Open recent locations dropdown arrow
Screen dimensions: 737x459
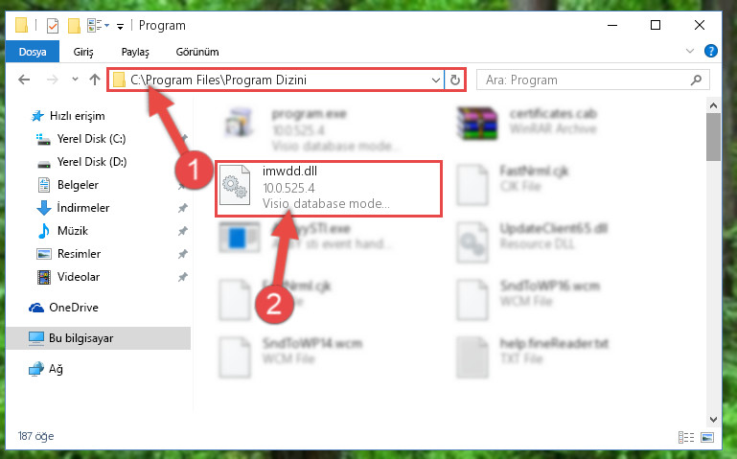coord(75,80)
